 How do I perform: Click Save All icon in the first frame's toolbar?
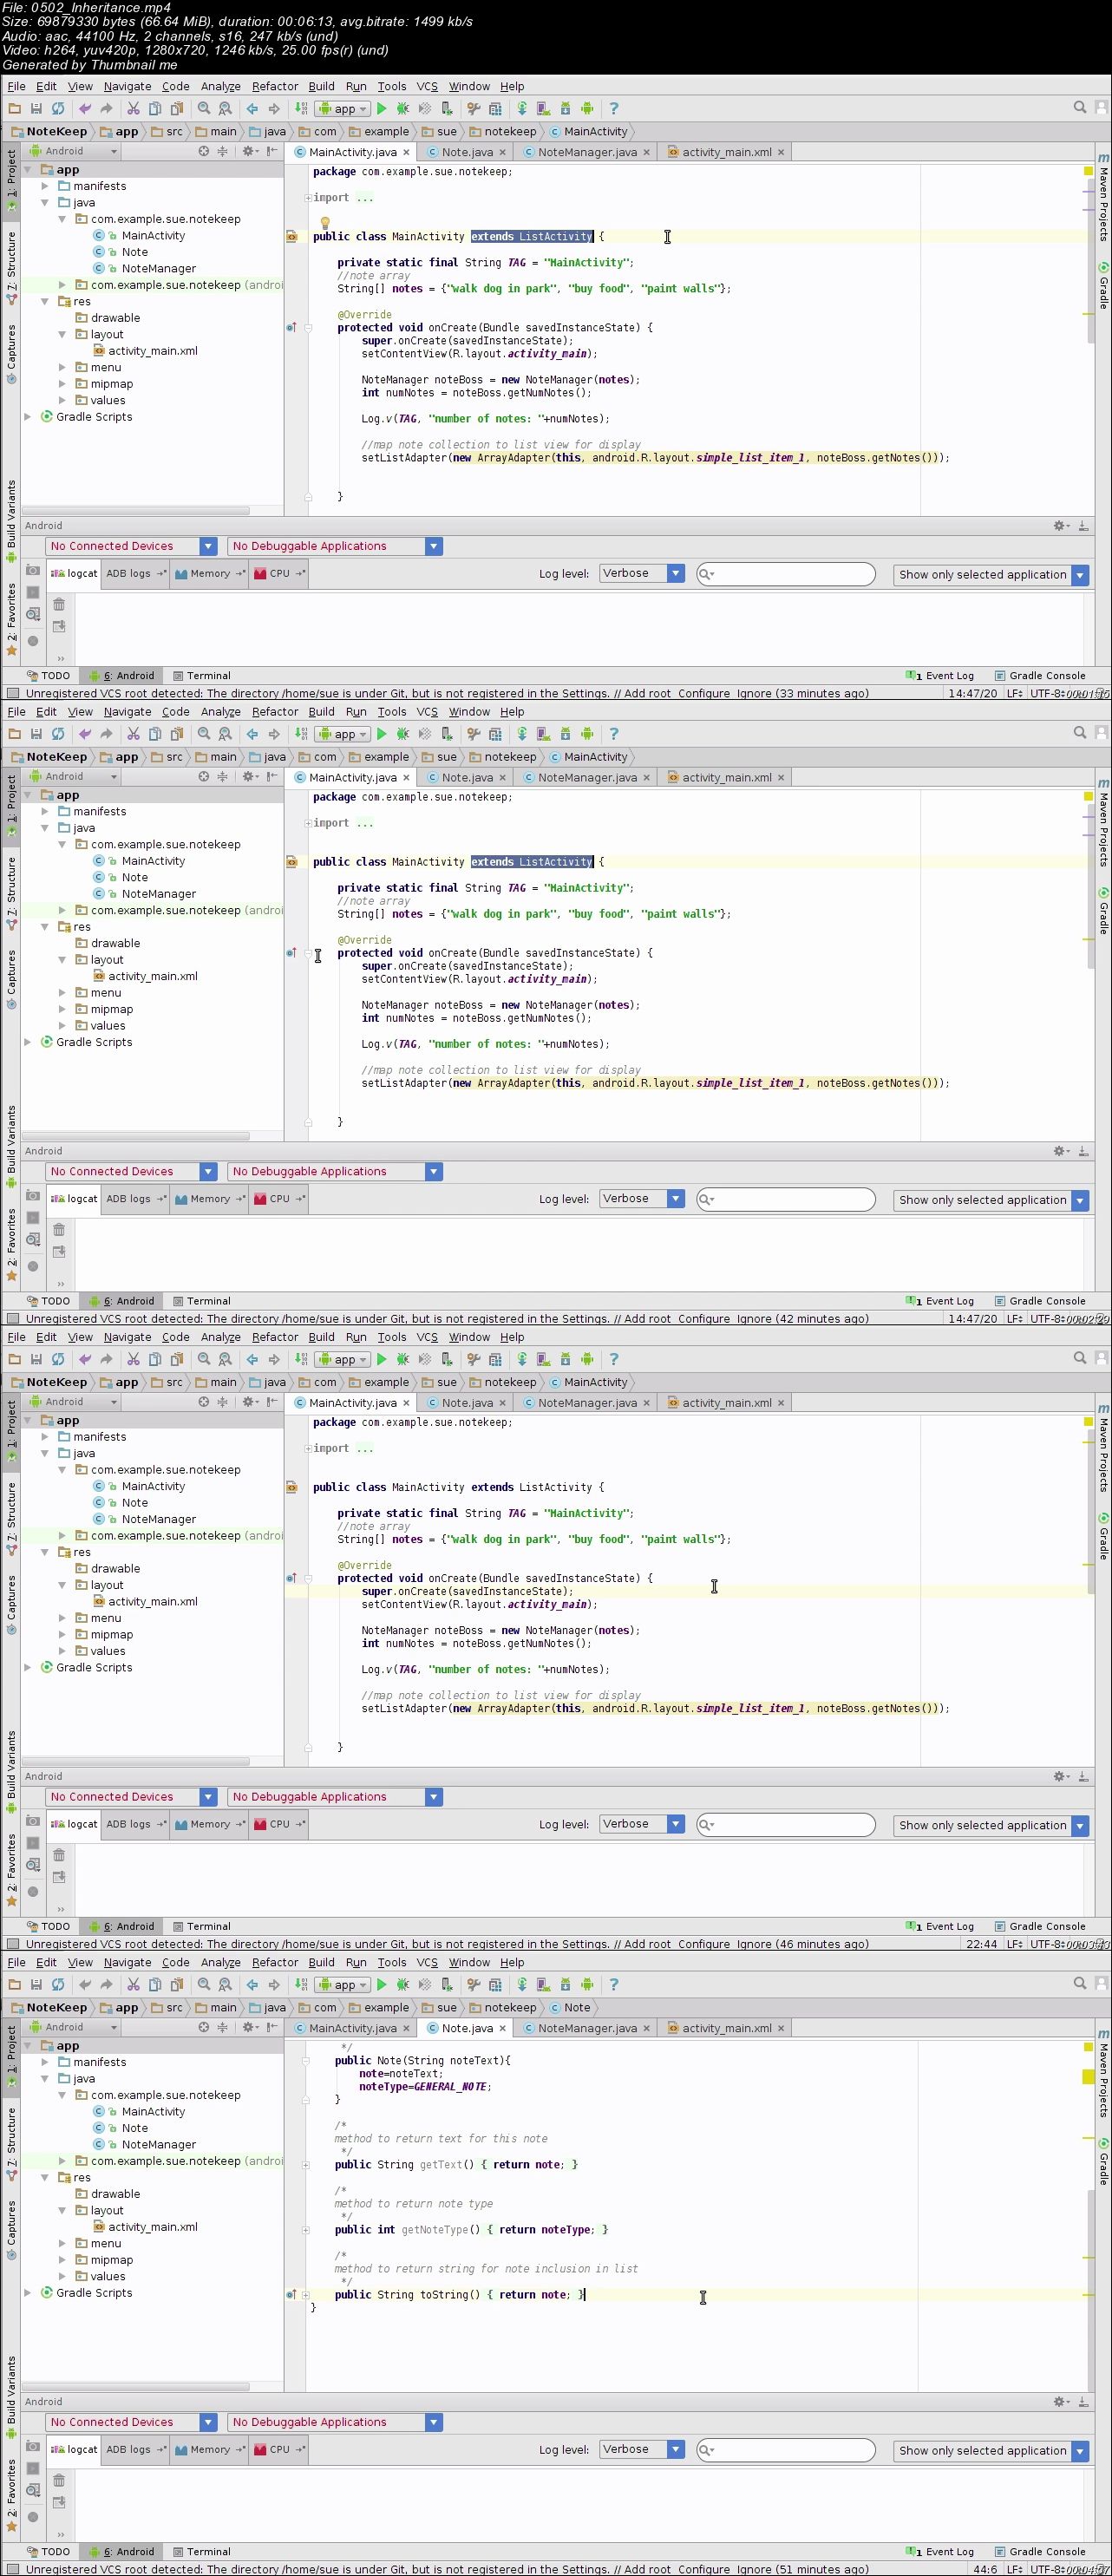[x=36, y=108]
